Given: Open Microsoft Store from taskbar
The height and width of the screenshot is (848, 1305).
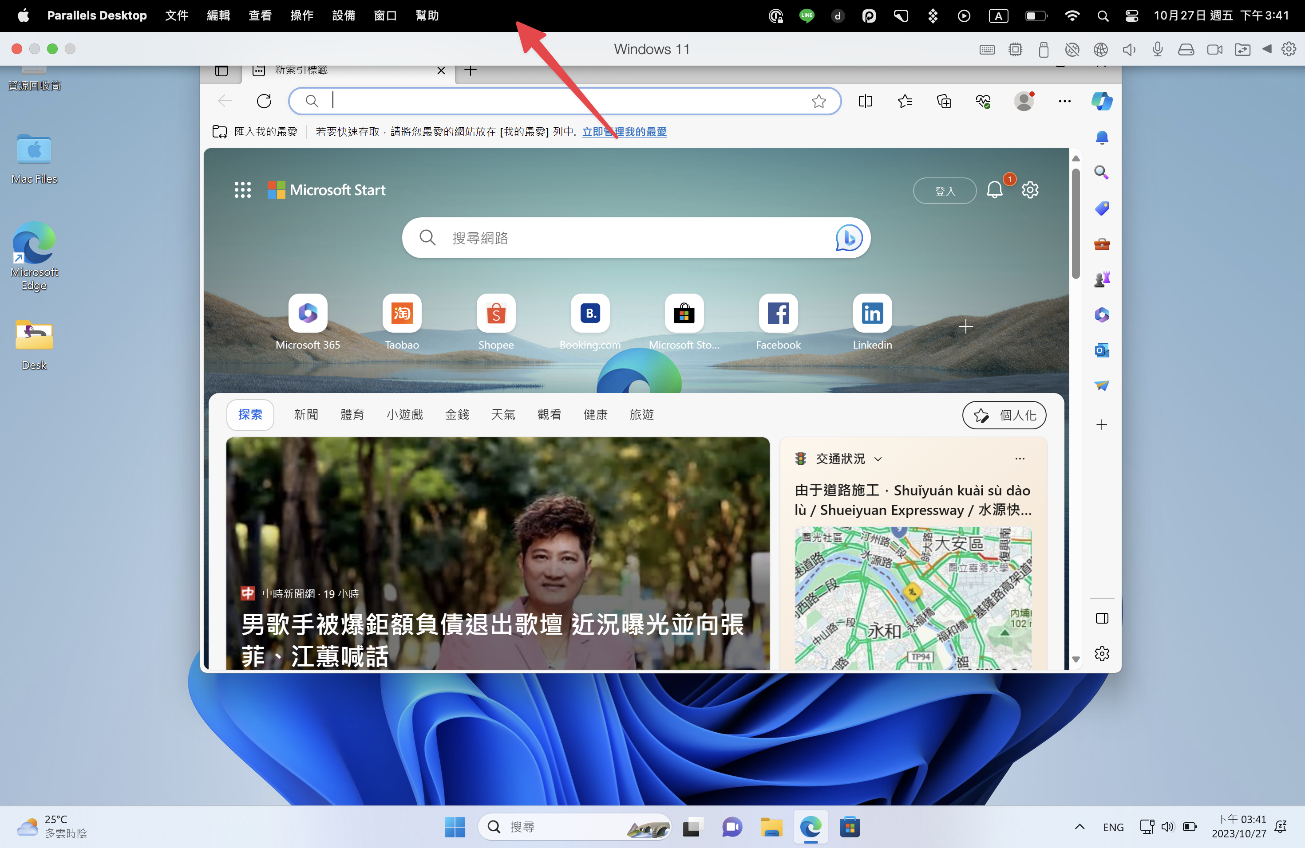Looking at the screenshot, I should tap(849, 827).
